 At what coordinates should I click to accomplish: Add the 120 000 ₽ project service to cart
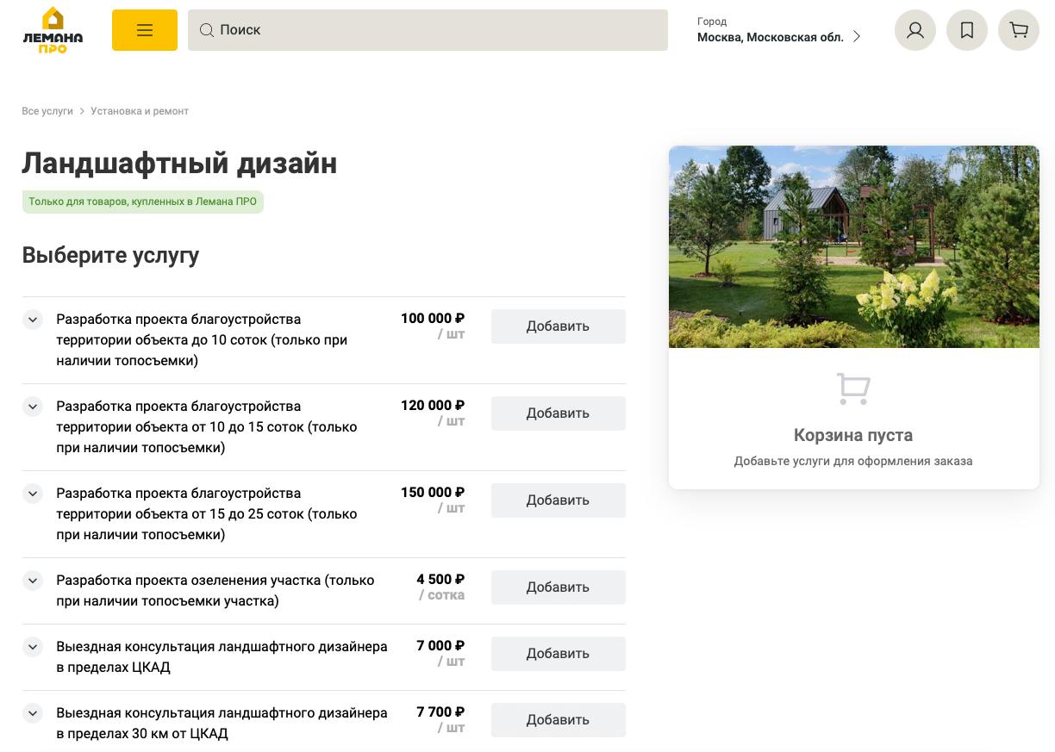click(x=558, y=413)
